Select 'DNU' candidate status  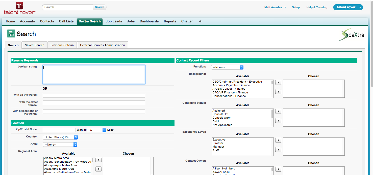215,121
